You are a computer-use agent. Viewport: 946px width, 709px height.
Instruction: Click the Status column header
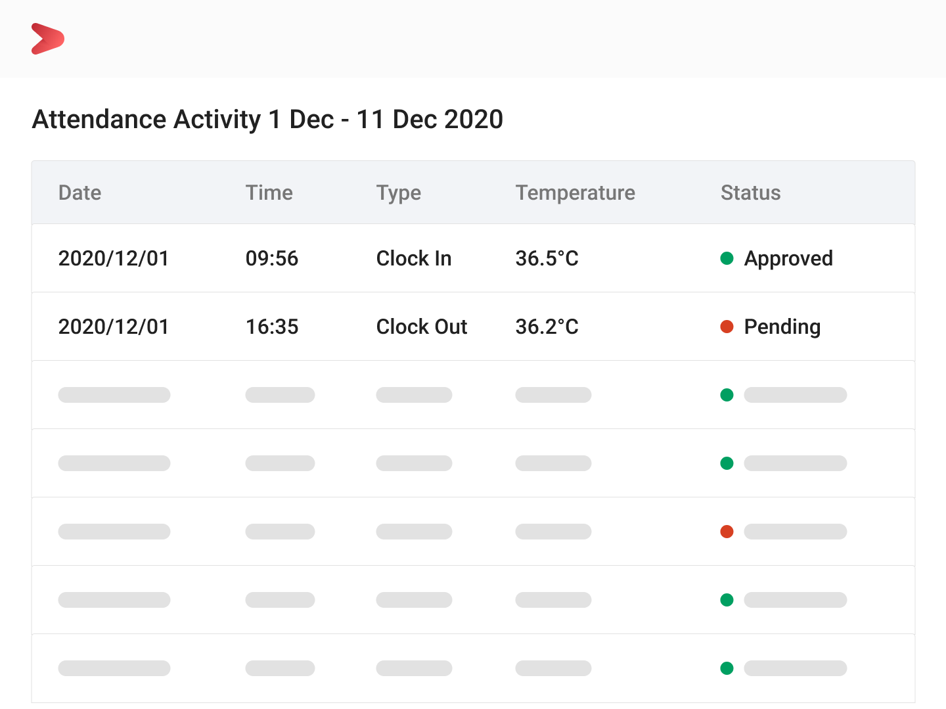pyautogui.click(x=750, y=193)
